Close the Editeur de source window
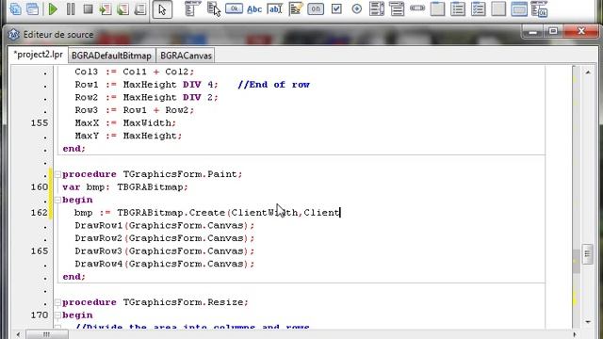The image size is (603, 339). click(x=581, y=31)
